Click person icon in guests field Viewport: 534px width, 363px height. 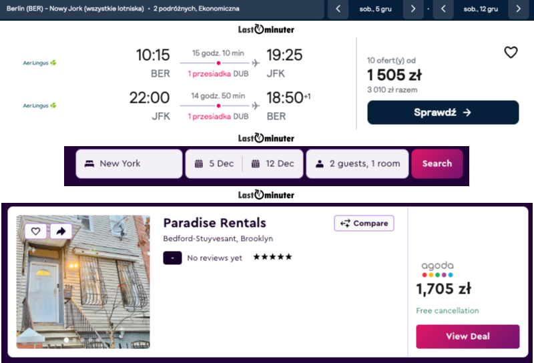pos(320,163)
